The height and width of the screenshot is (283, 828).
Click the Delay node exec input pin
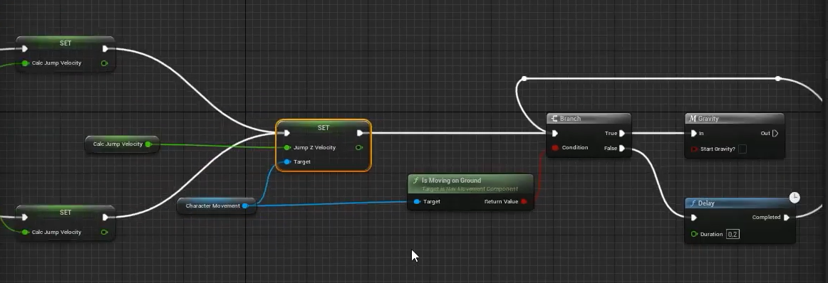pos(694,217)
